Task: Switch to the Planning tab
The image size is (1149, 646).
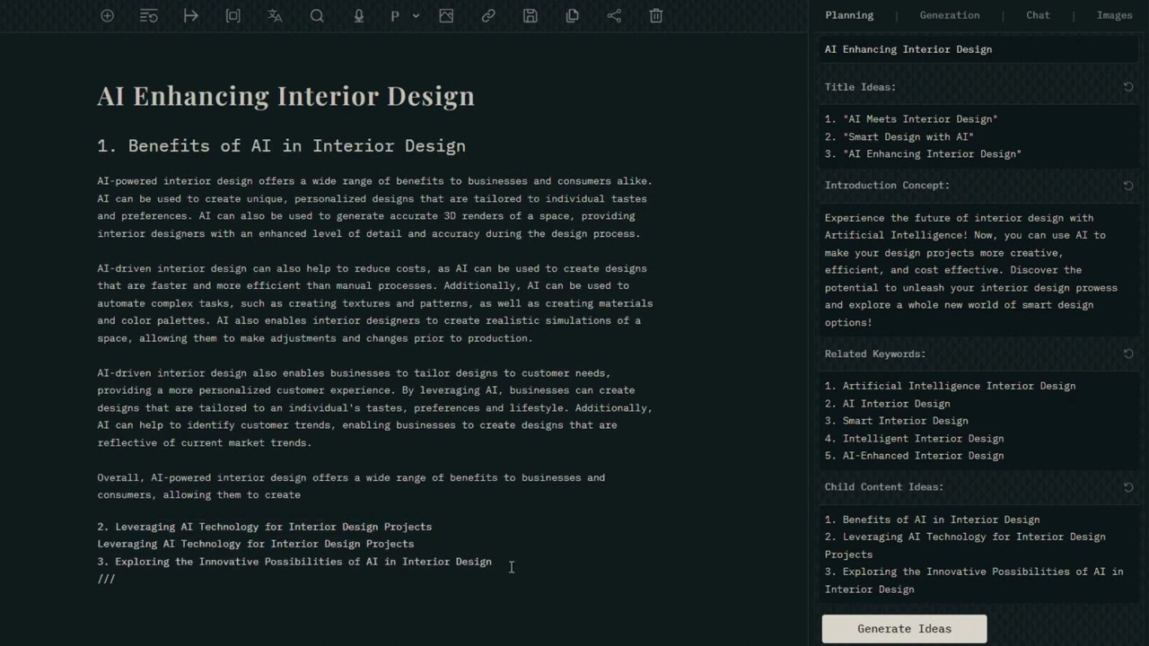Action: tap(849, 15)
